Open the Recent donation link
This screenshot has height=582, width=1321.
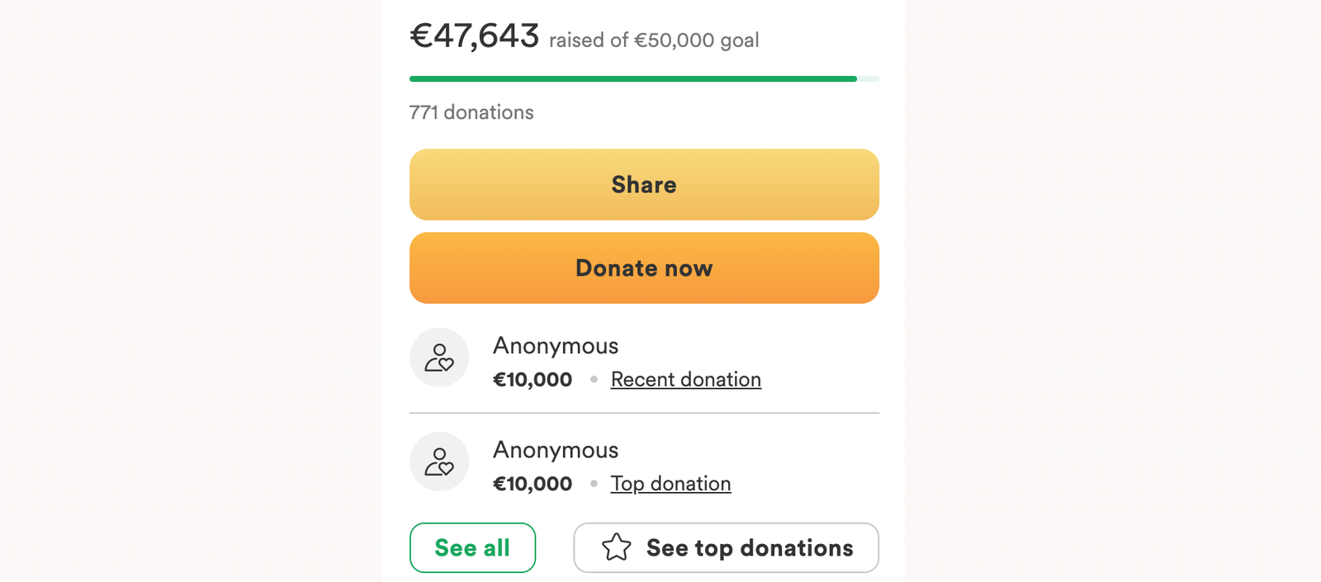[685, 379]
